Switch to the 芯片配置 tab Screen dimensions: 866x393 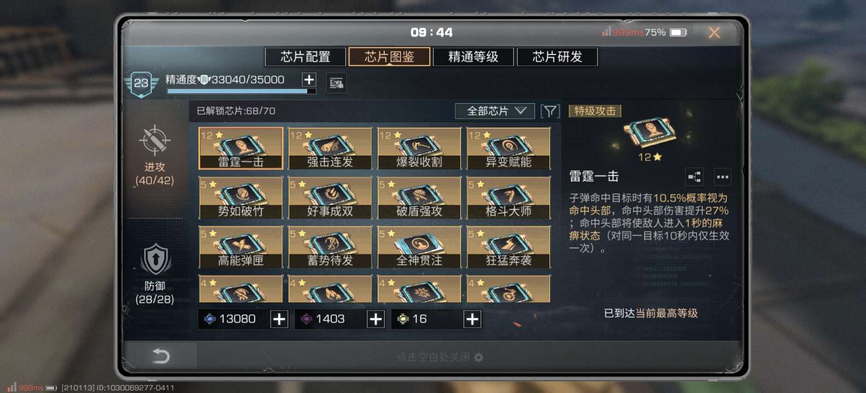tap(305, 57)
